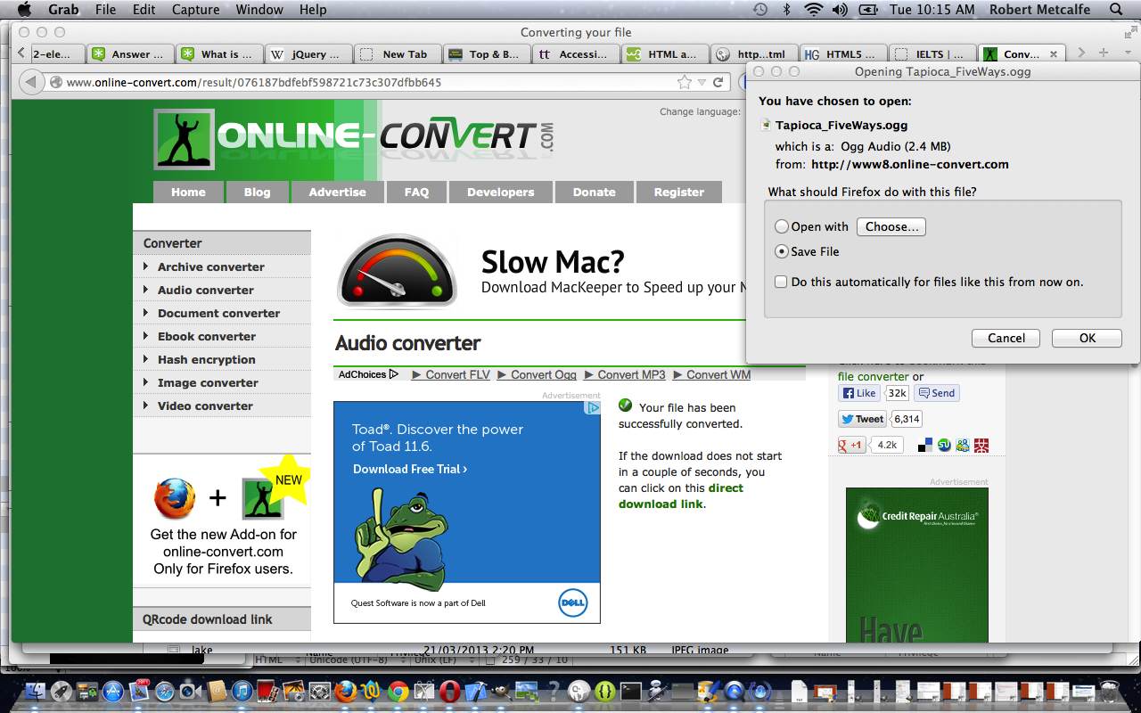Image resolution: width=1141 pixels, height=713 pixels.
Task: Expand the Document converter section
Action: (145, 313)
